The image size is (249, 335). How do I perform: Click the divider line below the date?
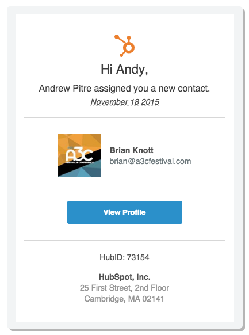point(125,117)
